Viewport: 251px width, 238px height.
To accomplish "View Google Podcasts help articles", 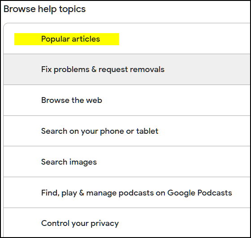I will [x=126, y=192].
